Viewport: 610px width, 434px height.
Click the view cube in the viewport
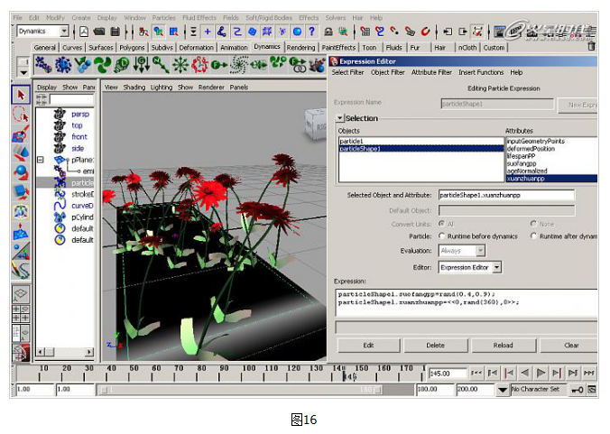pos(316,124)
